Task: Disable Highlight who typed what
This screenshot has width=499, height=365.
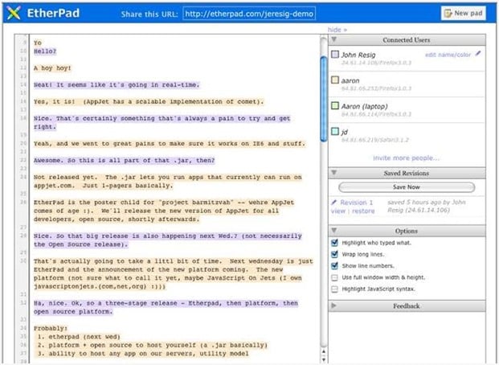Action: click(334, 243)
